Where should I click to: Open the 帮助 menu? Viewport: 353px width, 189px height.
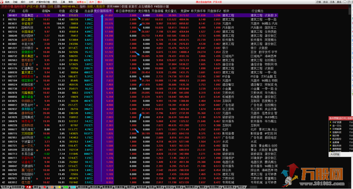coord(71,2)
